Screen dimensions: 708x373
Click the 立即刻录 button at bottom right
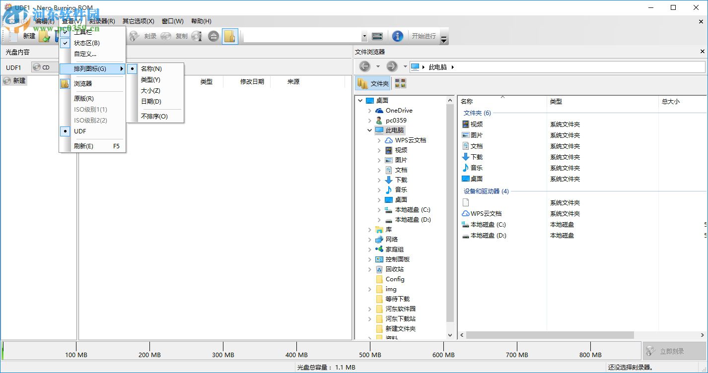(674, 351)
